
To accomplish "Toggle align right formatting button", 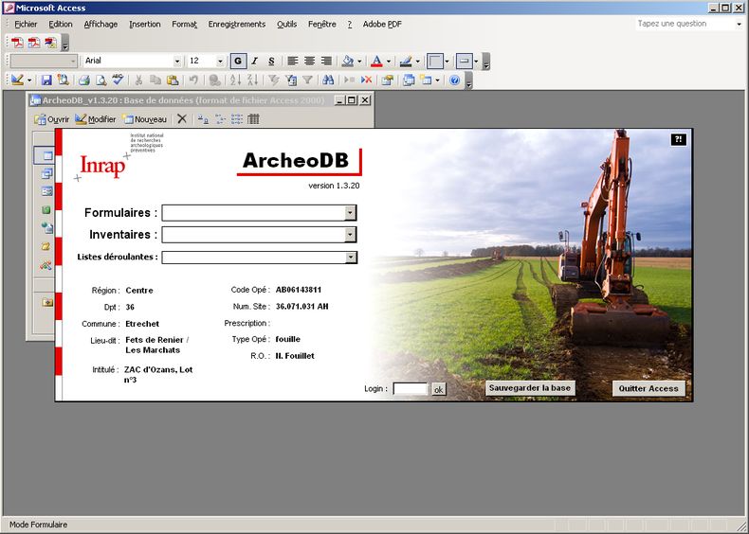I will pos(326,62).
